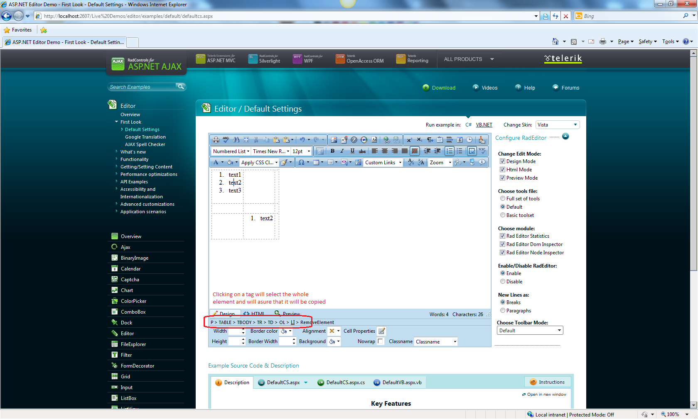Screen dimensions: 698x419
Task: Check the Nowrap checkbox
Action: (x=380, y=341)
